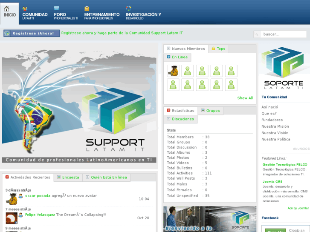Click oscar posada's activity avatar
Image resolution: width=310 pixels, height=232 pixels.
tap(12, 199)
